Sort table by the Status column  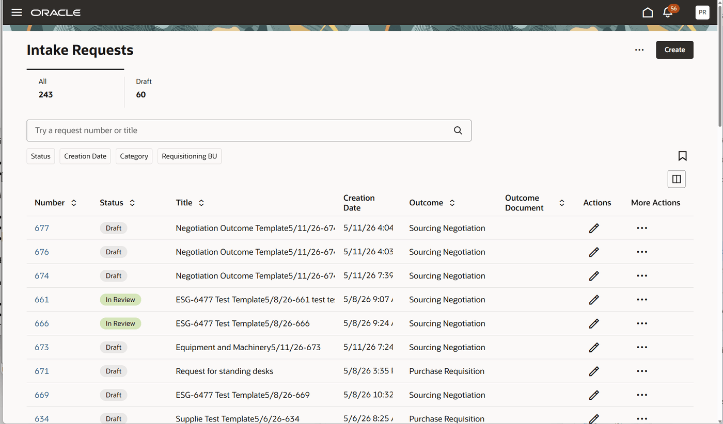click(132, 203)
